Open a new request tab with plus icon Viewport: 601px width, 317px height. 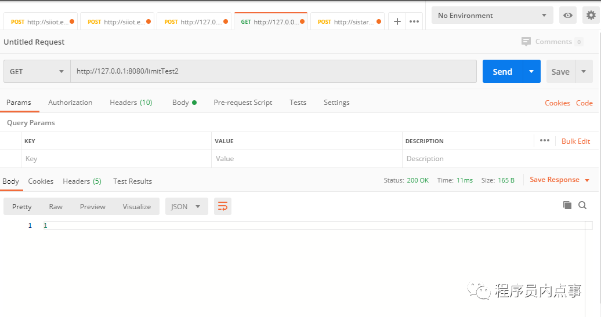click(x=397, y=21)
